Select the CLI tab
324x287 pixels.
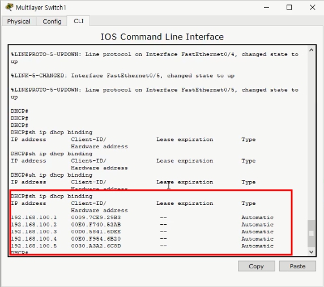click(79, 21)
